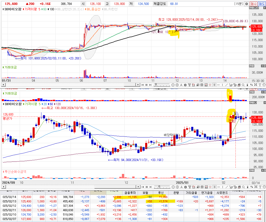Open upper chart toolbar gear settings

[x=185, y=85]
